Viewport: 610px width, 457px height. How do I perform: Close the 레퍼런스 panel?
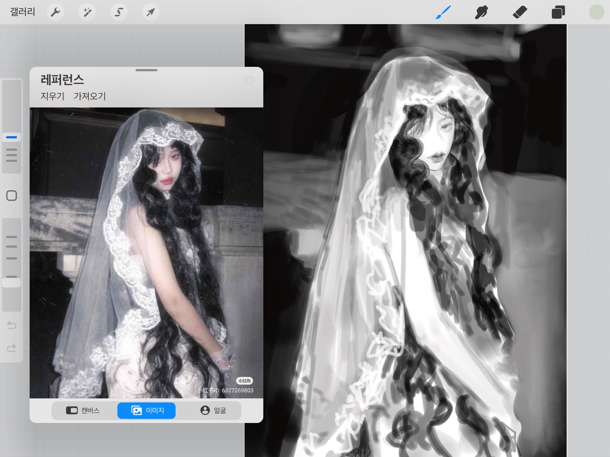point(249,80)
